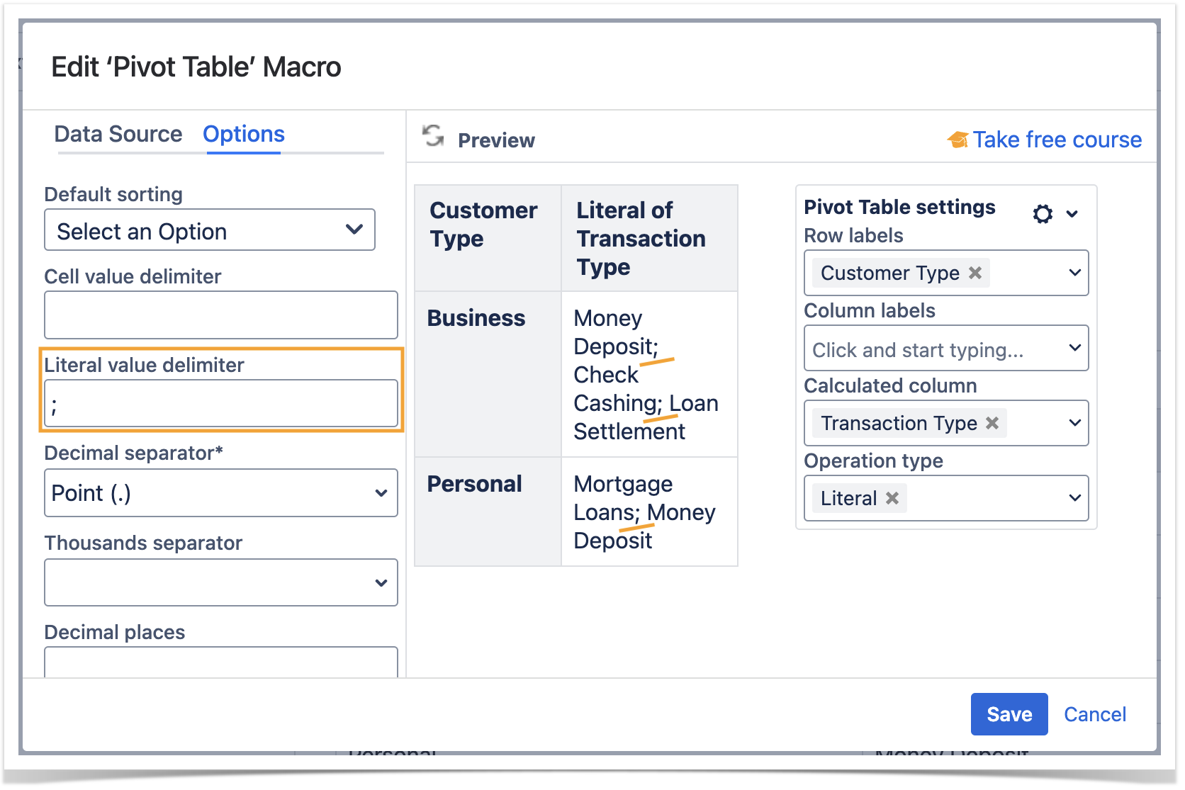Viewport: 1185px width, 790px height.
Task: Click the graduation cap course icon
Action: [957, 140]
